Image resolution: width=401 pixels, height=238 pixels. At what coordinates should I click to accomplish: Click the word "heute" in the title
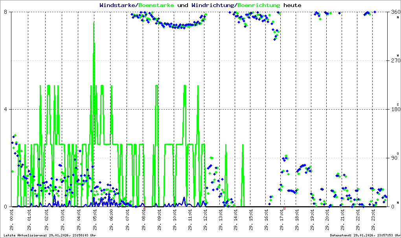click(x=292, y=5)
